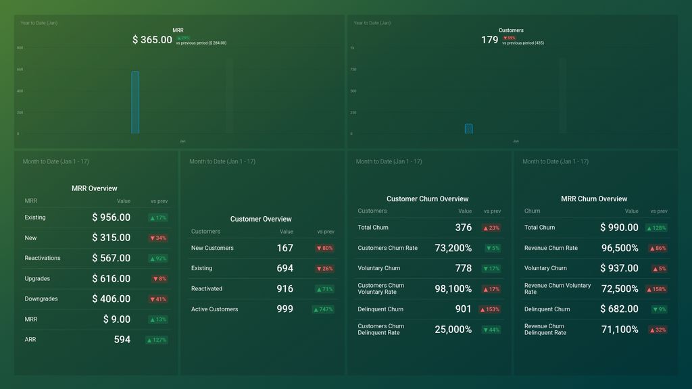
Task: Click the 128% badge for MRR Total Churn
Action: pos(657,228)
